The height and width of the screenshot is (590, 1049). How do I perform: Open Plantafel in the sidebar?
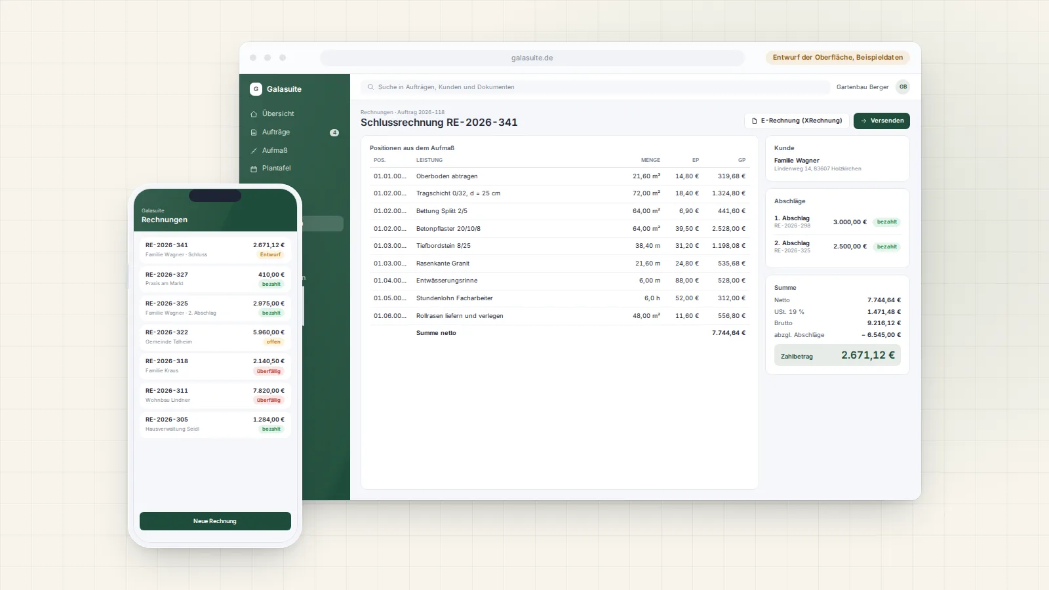pos(294,168)
